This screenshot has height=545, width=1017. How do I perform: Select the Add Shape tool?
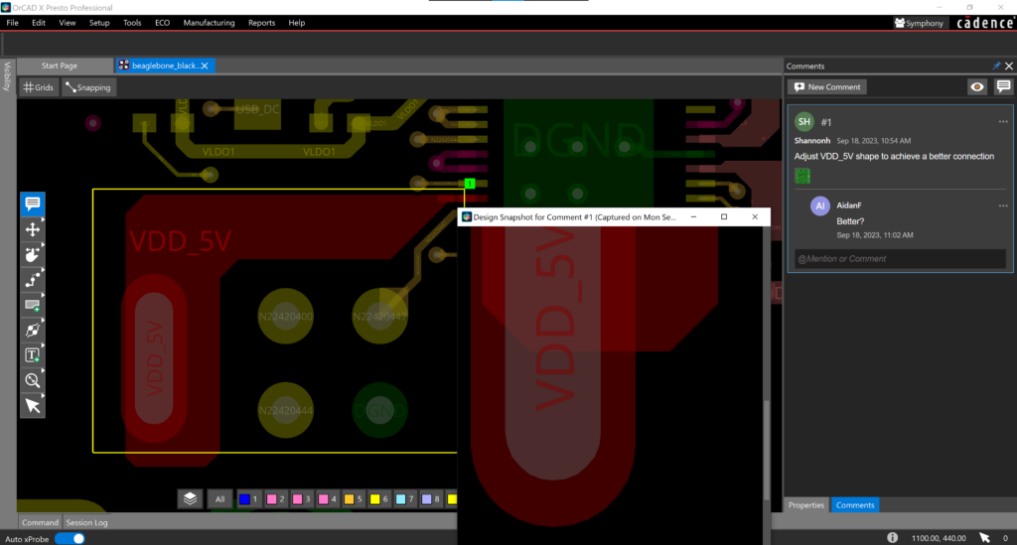(33, 305)
